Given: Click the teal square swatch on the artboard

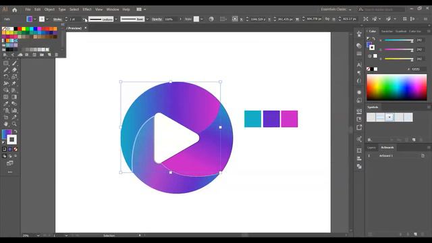Looking at the screenshot, I should [x=252, y=119].
